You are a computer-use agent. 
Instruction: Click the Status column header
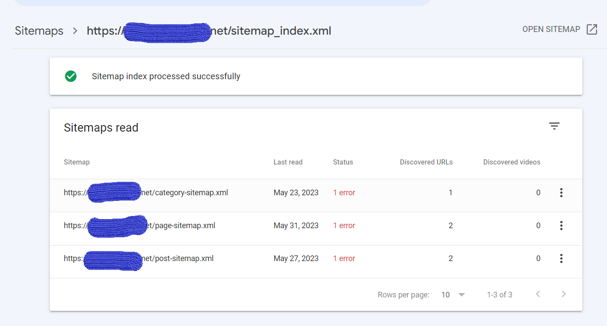point(343,162)
